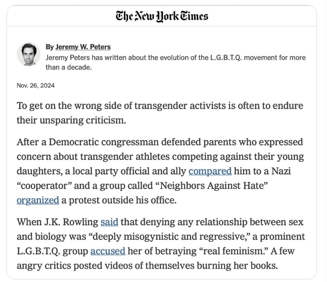
Task: Visit the "said" link about Rowling
Action: click(109, 222)
